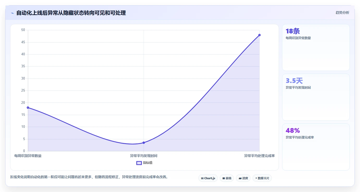Click the 数据卡片 tag
The width and height of the screenshot is (360, 192).
(262, 178)
